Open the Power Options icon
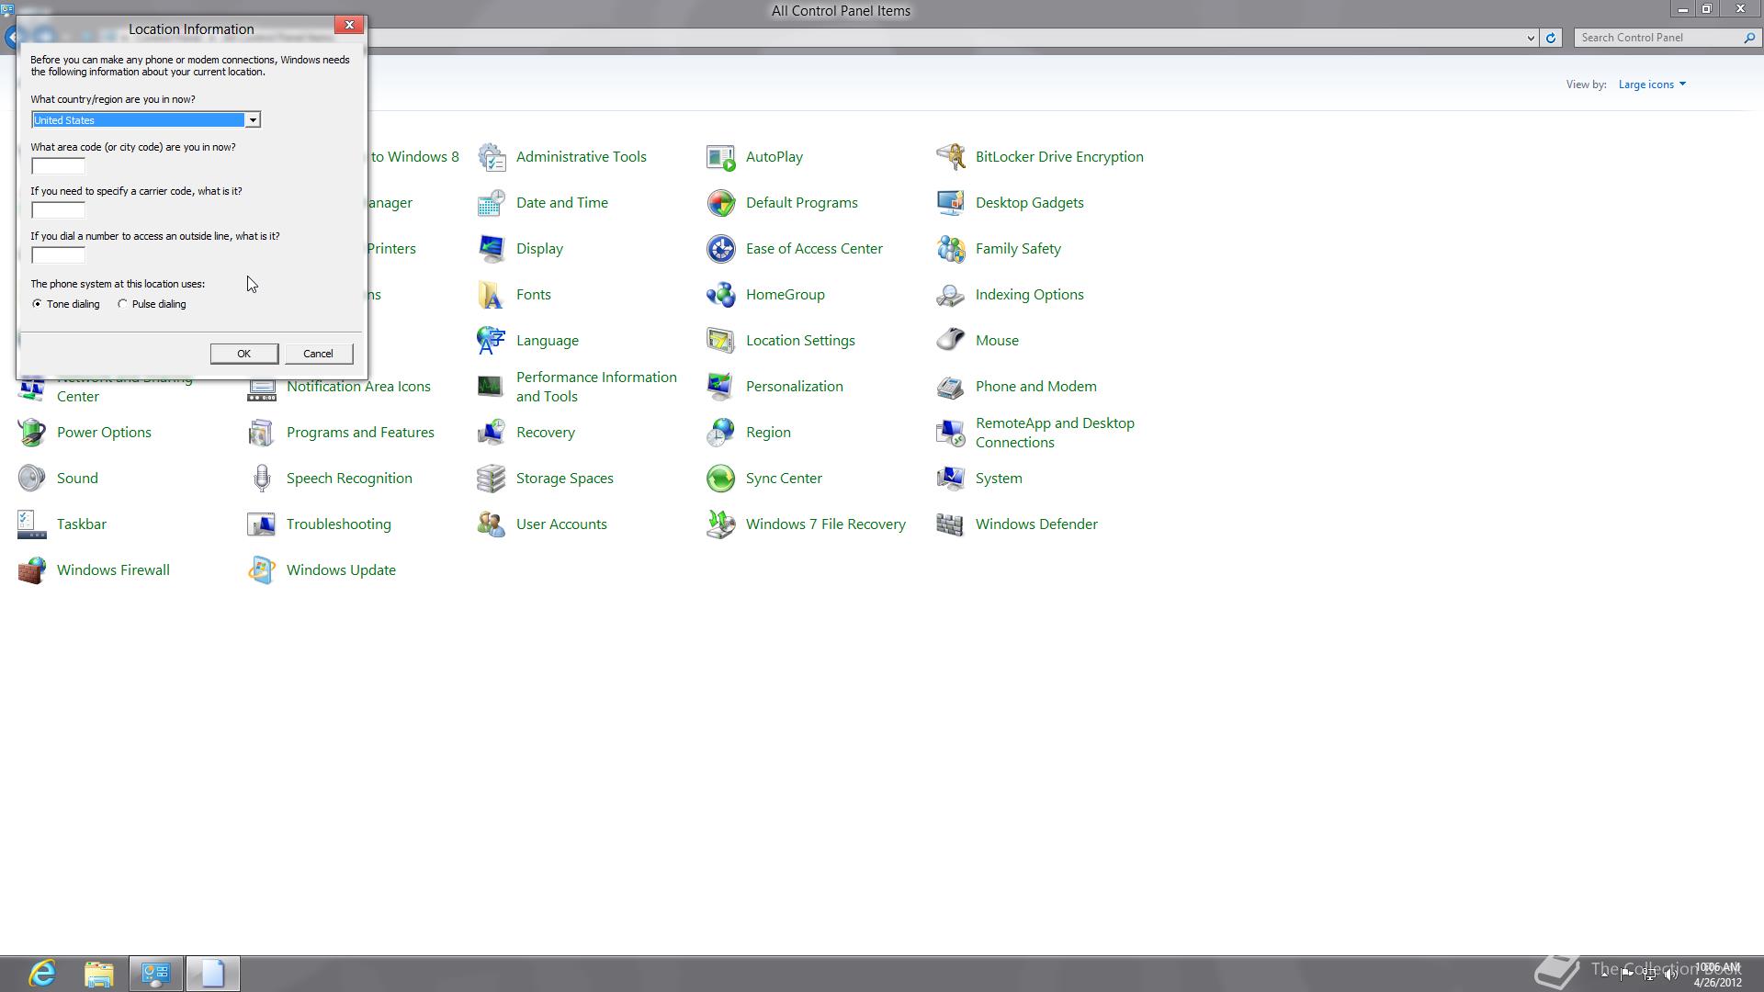The image size is (1764, 992). coord(32,433)
